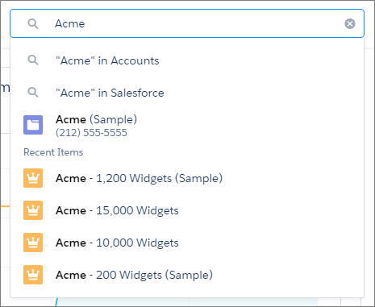Open Acme - 15,000 Widgets opportunity
Viewport: 375px width, 307px height.
tap(187, 210)
